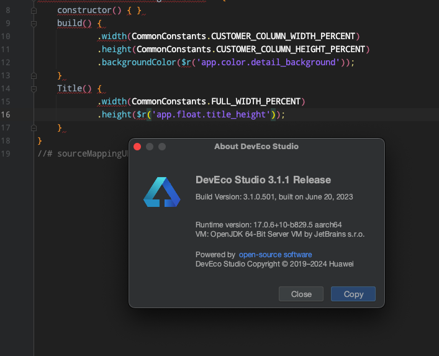Open the open-source software link

(275, 255)
